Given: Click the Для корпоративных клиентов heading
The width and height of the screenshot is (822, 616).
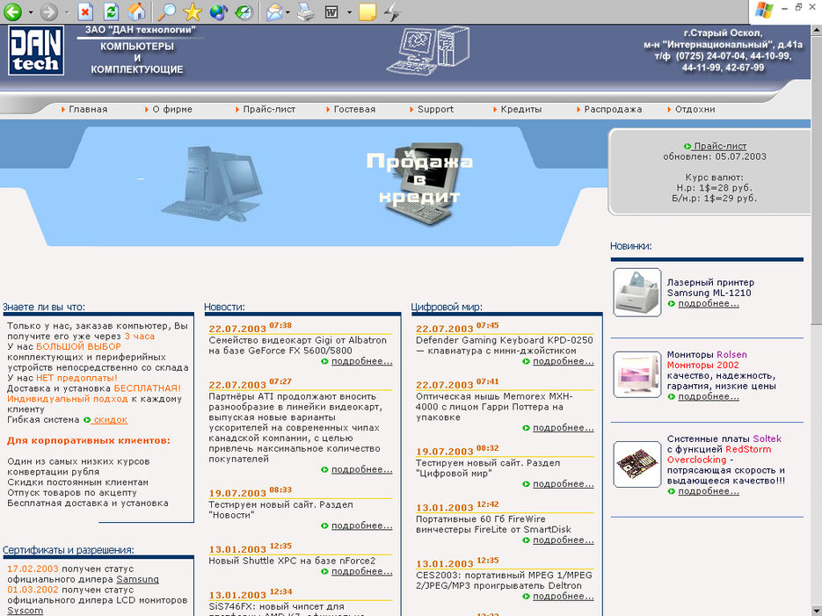Looking at the screenshot, I should 89,440.
